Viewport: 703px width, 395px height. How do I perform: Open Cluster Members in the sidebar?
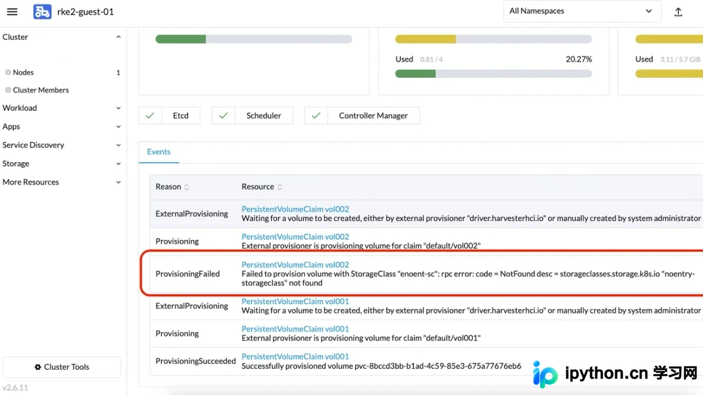pyautogui.click(x=41, y=90)
